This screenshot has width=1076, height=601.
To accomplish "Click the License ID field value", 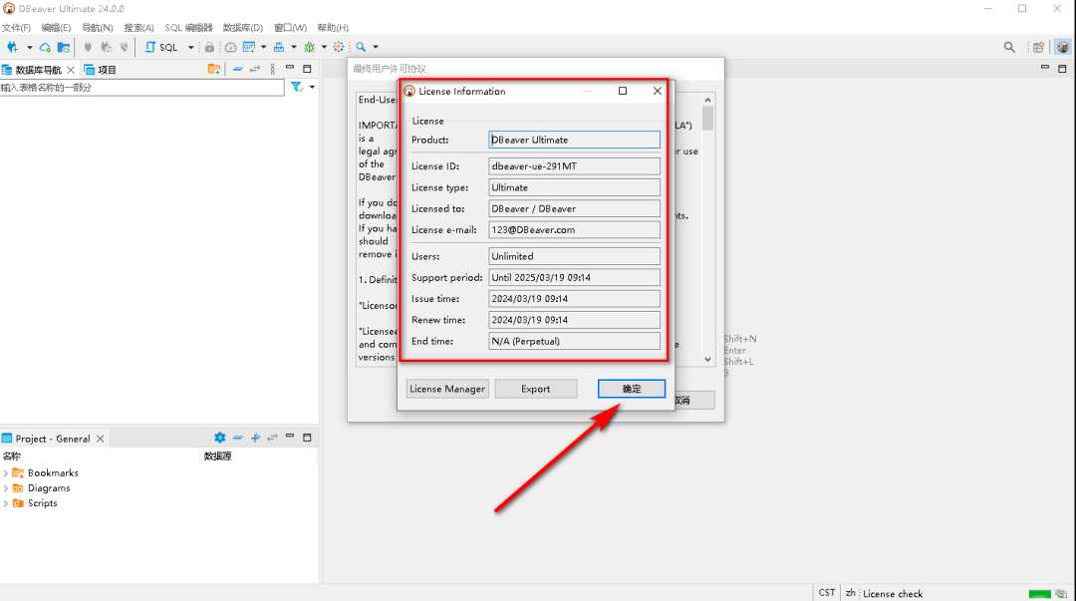I will click(x=575, y=166).
